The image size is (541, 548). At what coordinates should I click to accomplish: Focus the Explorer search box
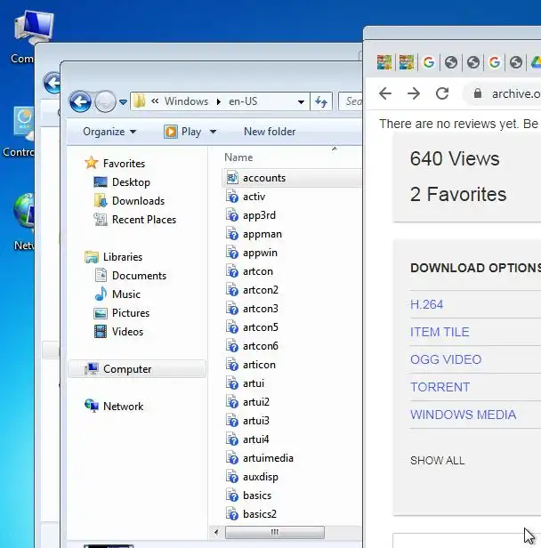[351, 101]
